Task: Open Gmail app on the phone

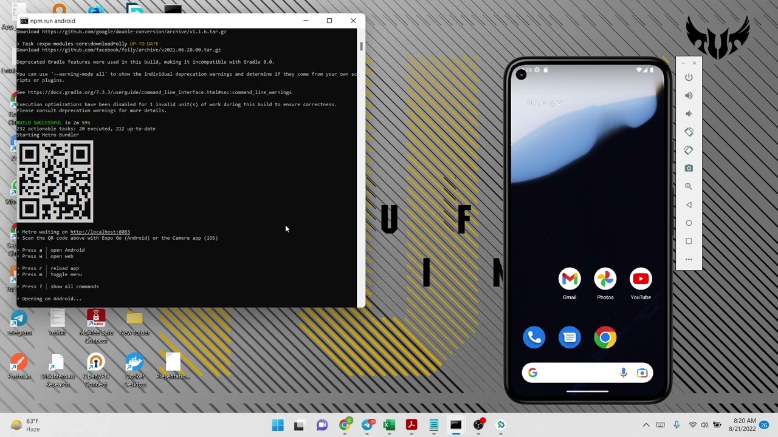Action: coord(570,279)
